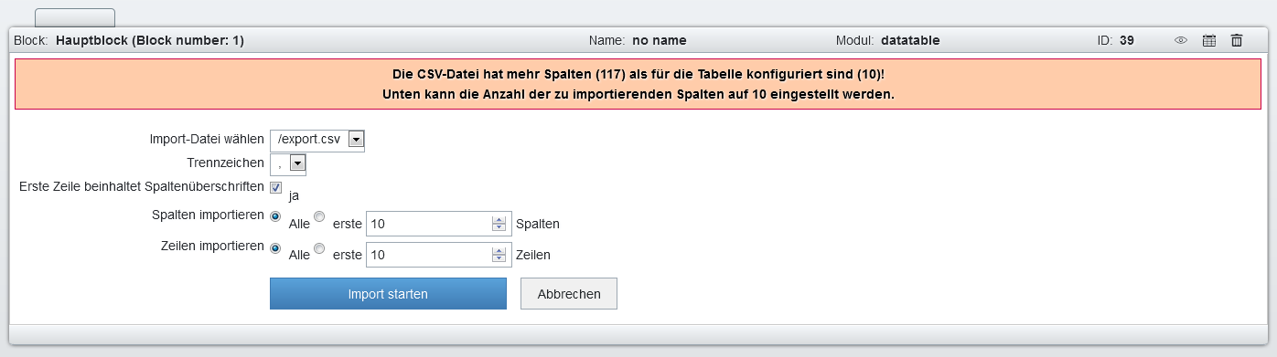Decrease the Spalten count with down arrow
Image resolution: width=1277 pixels, height=357 pixels.
[x=499, y=227]
